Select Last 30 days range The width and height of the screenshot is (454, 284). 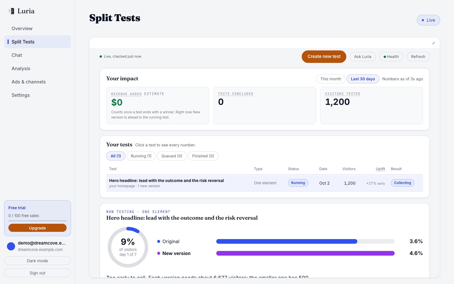coord(363,79)
